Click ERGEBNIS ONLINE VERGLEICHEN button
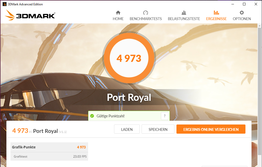 click(x=211, y=129)
